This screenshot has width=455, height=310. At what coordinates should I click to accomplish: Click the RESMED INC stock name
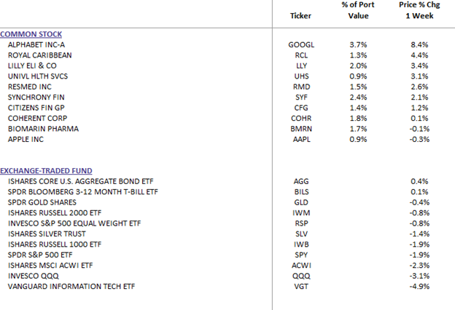pos(28,86)
